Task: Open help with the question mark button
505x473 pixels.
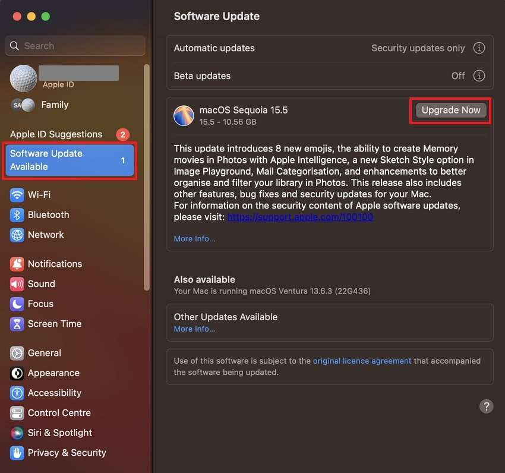Action: [487, 406]
